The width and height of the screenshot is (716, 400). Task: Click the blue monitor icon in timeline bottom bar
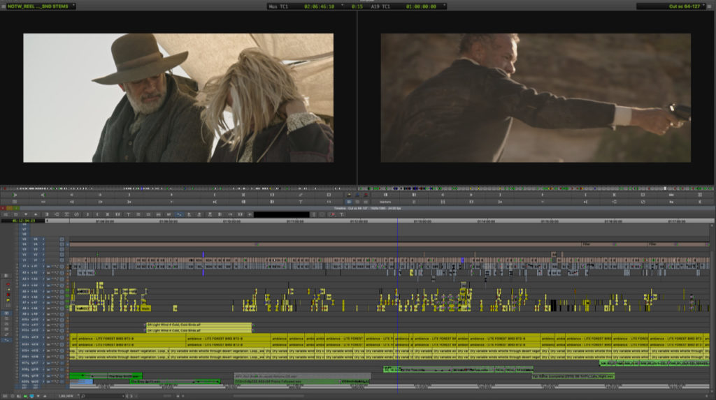click(x=32, y=396)
